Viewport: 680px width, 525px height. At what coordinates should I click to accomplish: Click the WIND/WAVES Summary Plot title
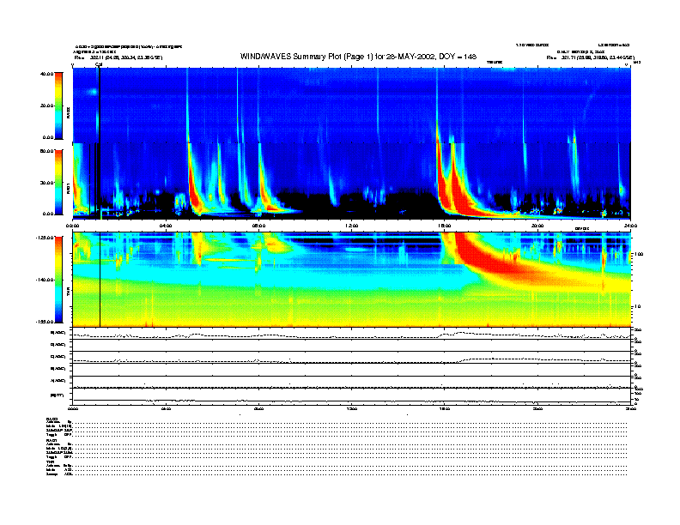click(358, 57)
